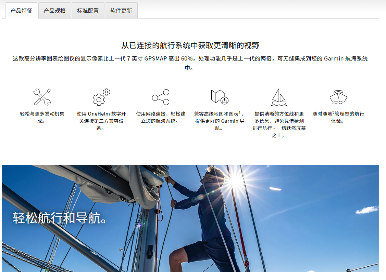Click the 轻松与更多发动机集成 feature text
Image resolution: width=386 pixels, height=280 pixels.
click(42, 118)
